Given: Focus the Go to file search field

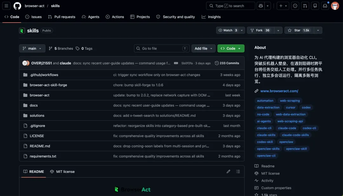Looking at the screenshot, I should coord(162,49).
